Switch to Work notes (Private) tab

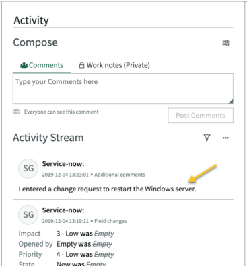point(114,65)
